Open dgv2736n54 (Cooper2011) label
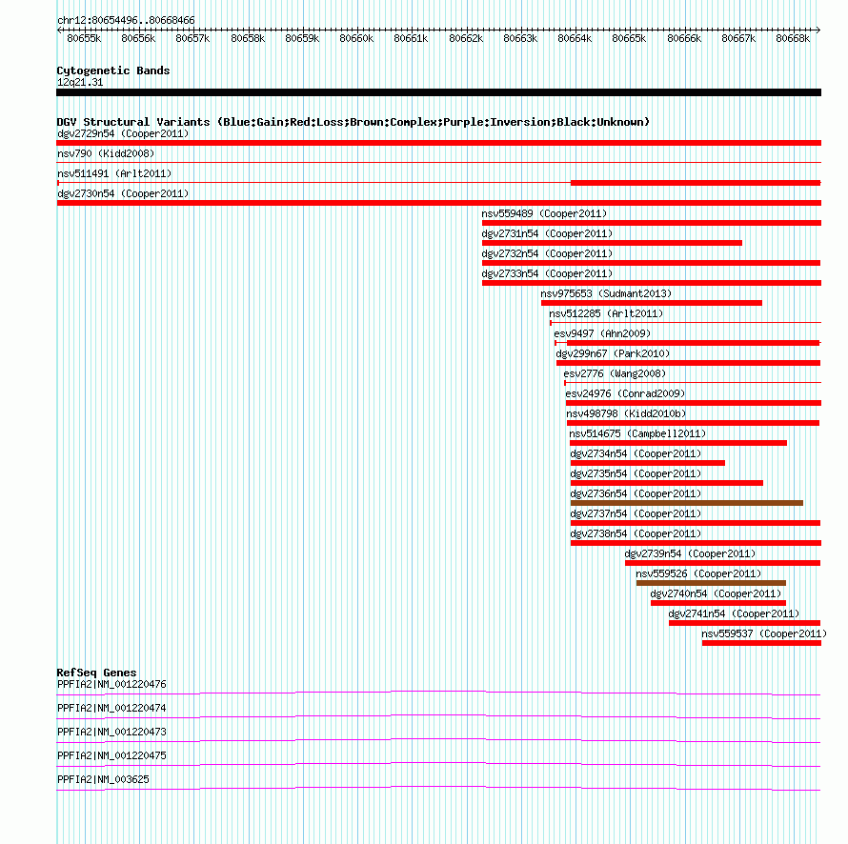The height and width of the screenshot is (844, 848). (636, 493)
